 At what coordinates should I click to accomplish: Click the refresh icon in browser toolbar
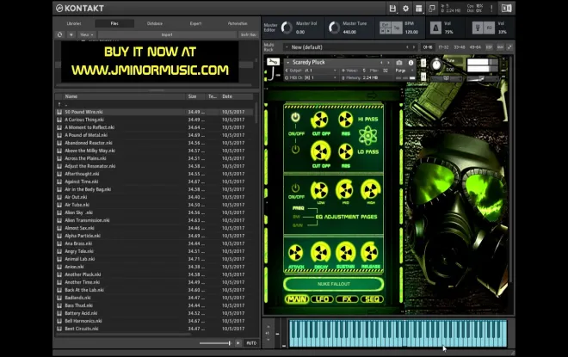pyautogui.click(x=59, y=34)
